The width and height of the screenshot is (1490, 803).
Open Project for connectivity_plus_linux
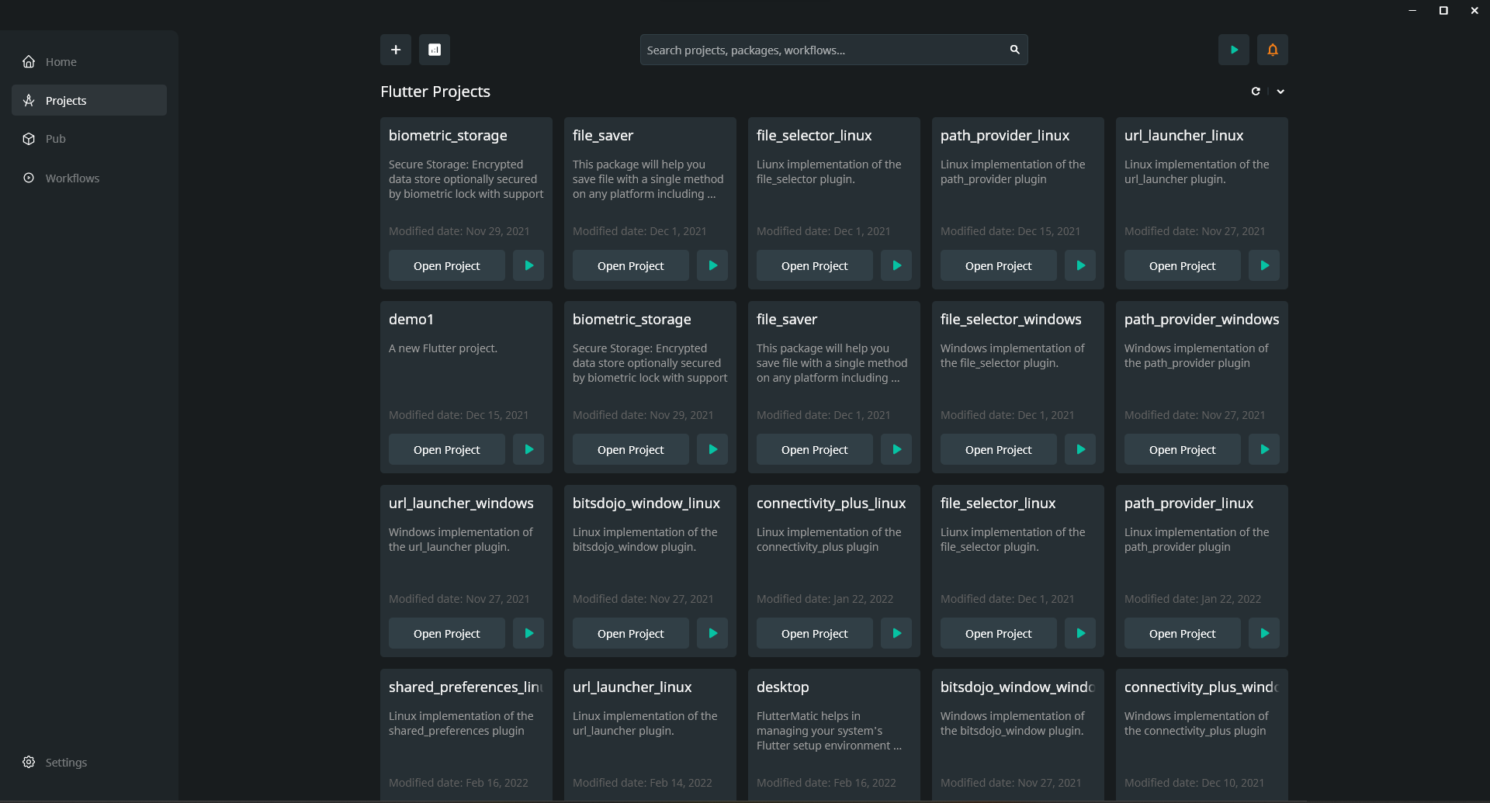pyautogui.click(x=813, y=632)
